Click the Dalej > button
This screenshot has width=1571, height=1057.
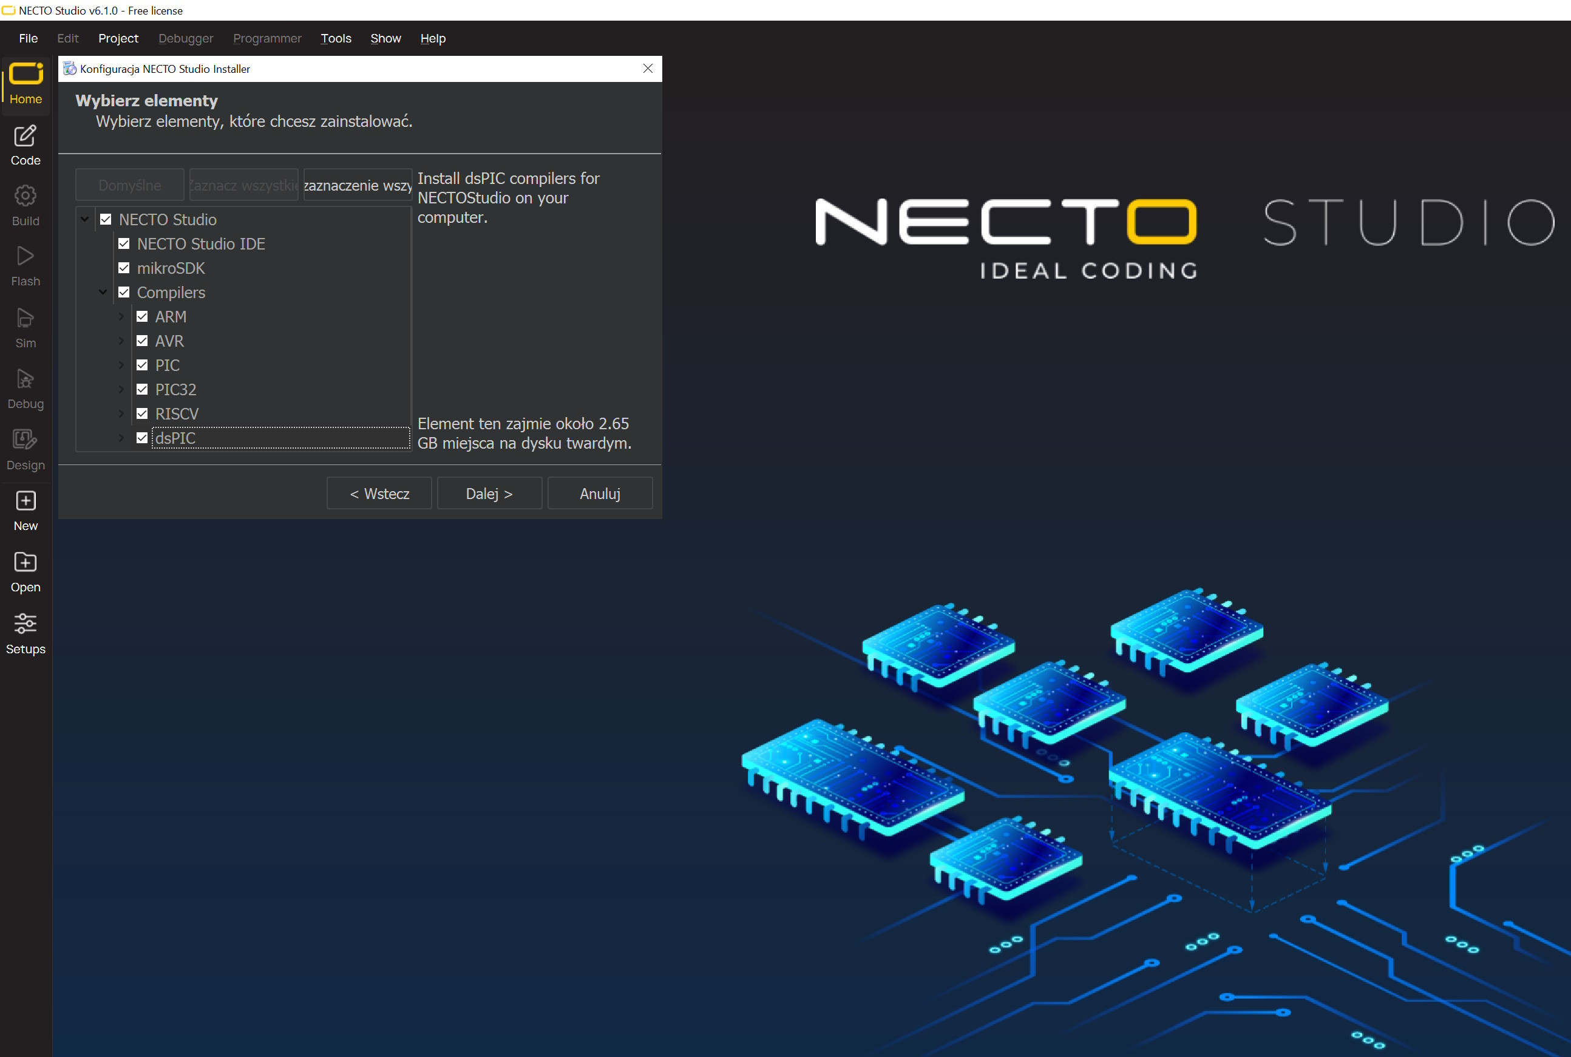[489, 494]
